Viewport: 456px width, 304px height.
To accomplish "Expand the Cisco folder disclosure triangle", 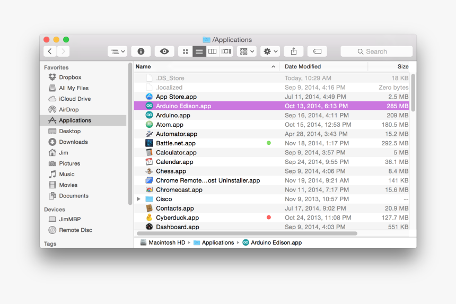I will (139, 199).
